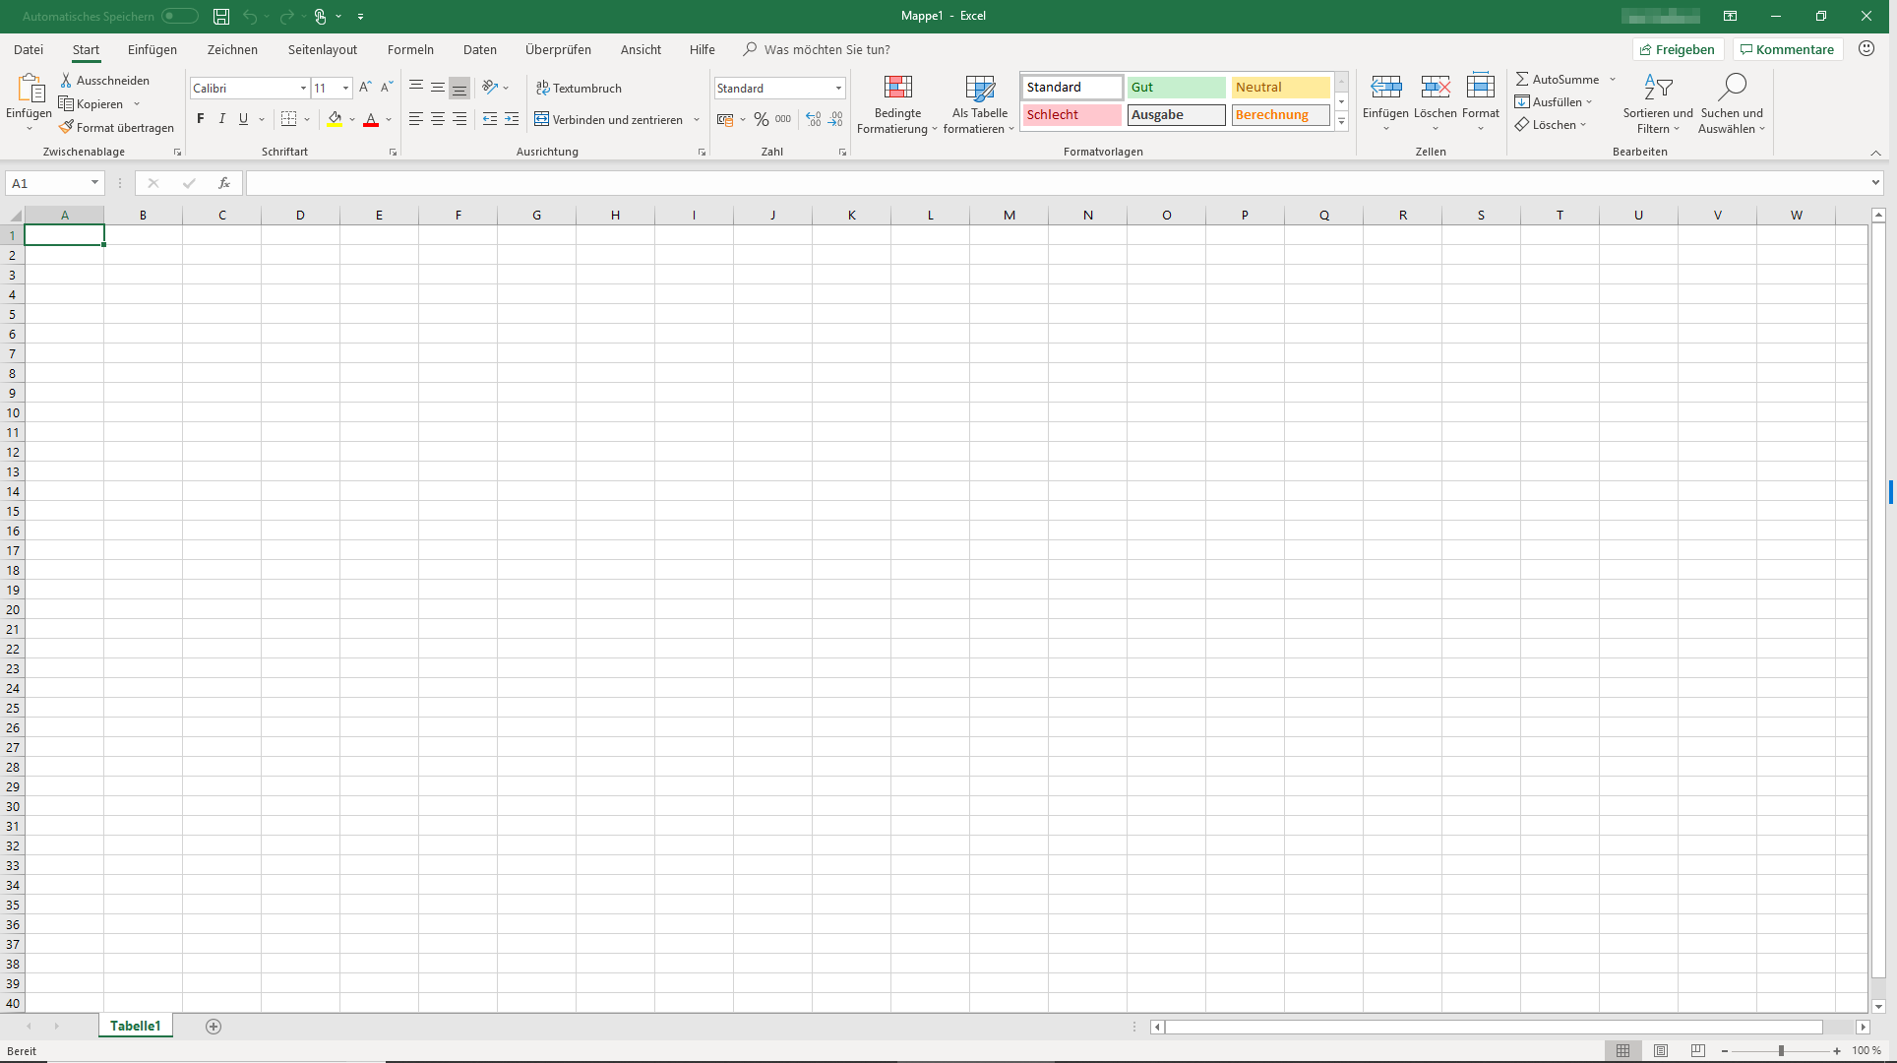Toggle Textumbruch wrap text

[x=579, y=88]
